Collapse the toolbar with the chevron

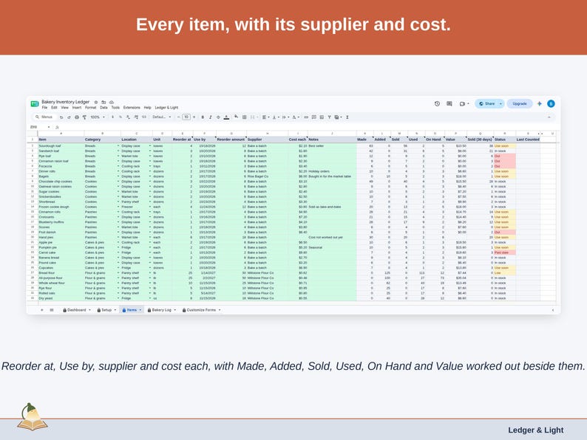tap(549, 117)
